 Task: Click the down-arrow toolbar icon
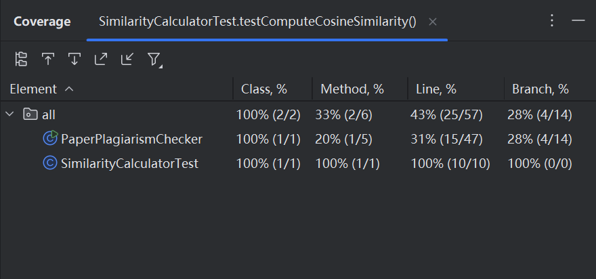74,59
